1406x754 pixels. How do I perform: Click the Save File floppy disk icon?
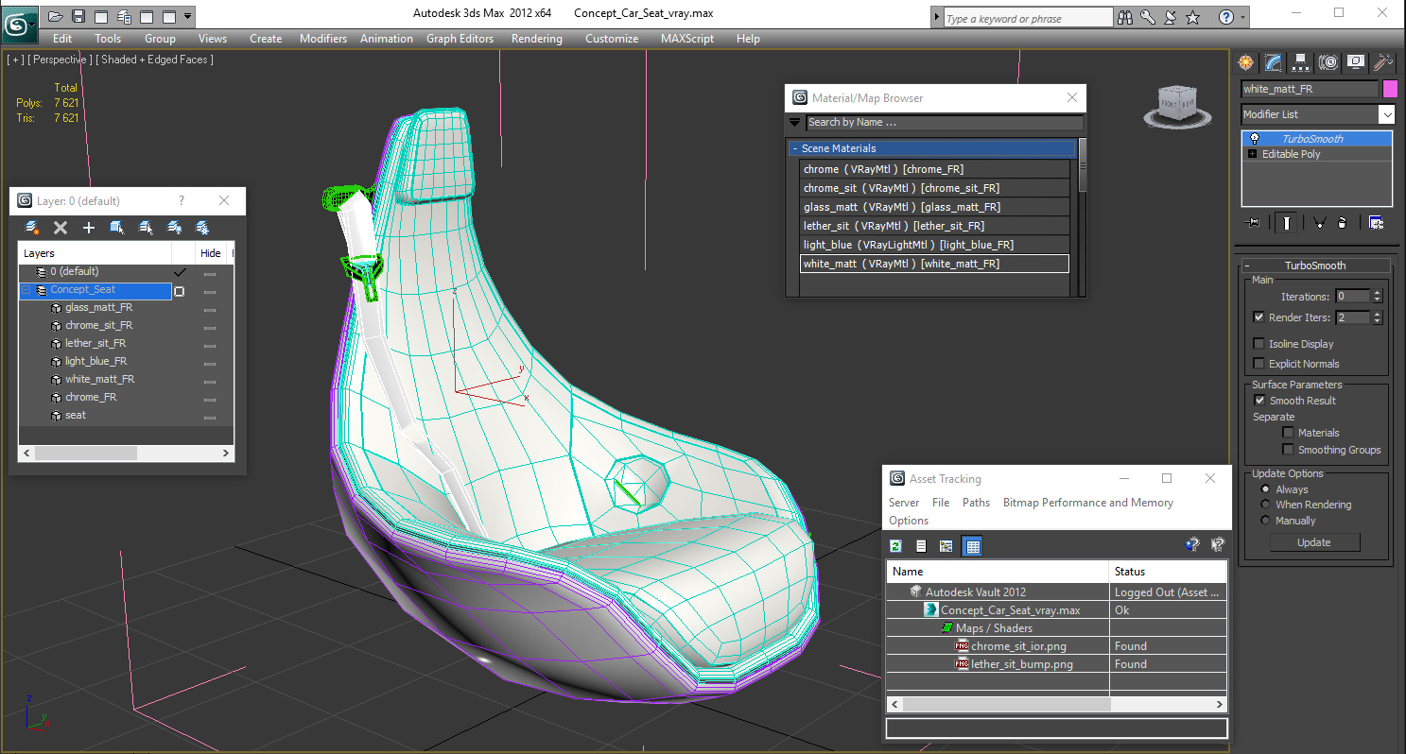point(78,16)
